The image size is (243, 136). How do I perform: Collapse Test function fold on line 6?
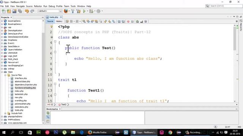[55, 52]
